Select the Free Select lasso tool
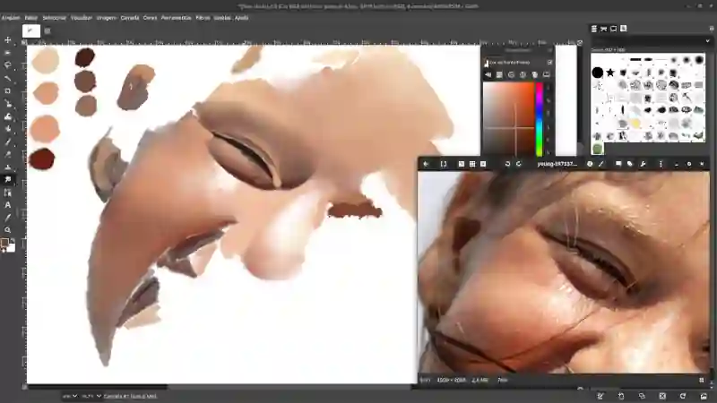This screenshot has width=717, height=403. 8,65
